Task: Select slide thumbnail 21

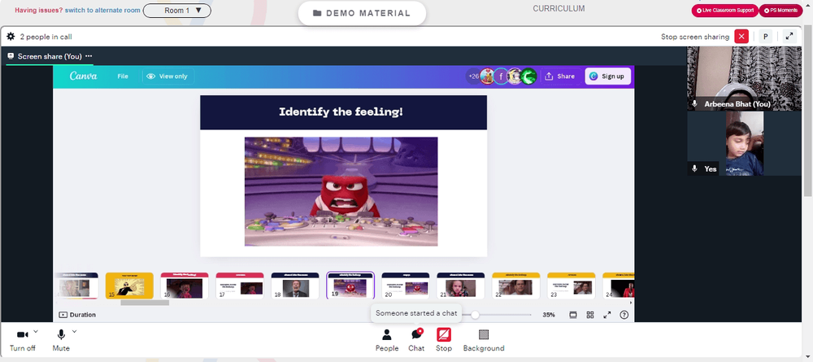Action: tap(461, 286)
